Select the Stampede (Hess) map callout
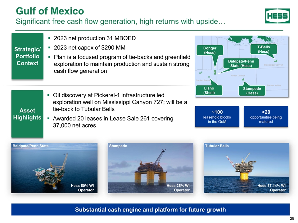The width and height of the screenshot is (298, 223). [252, 91]
